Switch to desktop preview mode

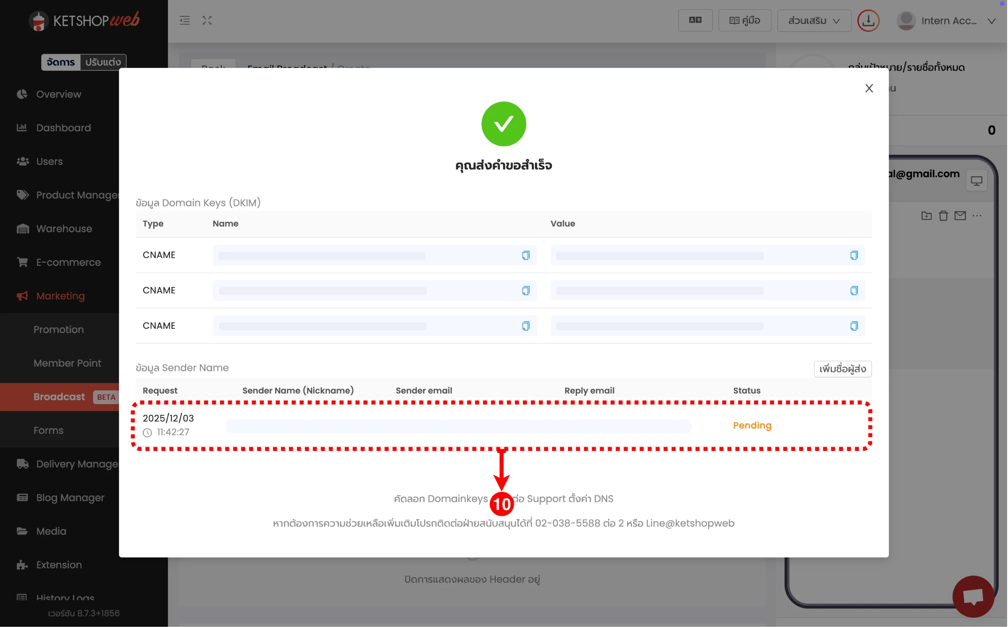tap(976, 181)
